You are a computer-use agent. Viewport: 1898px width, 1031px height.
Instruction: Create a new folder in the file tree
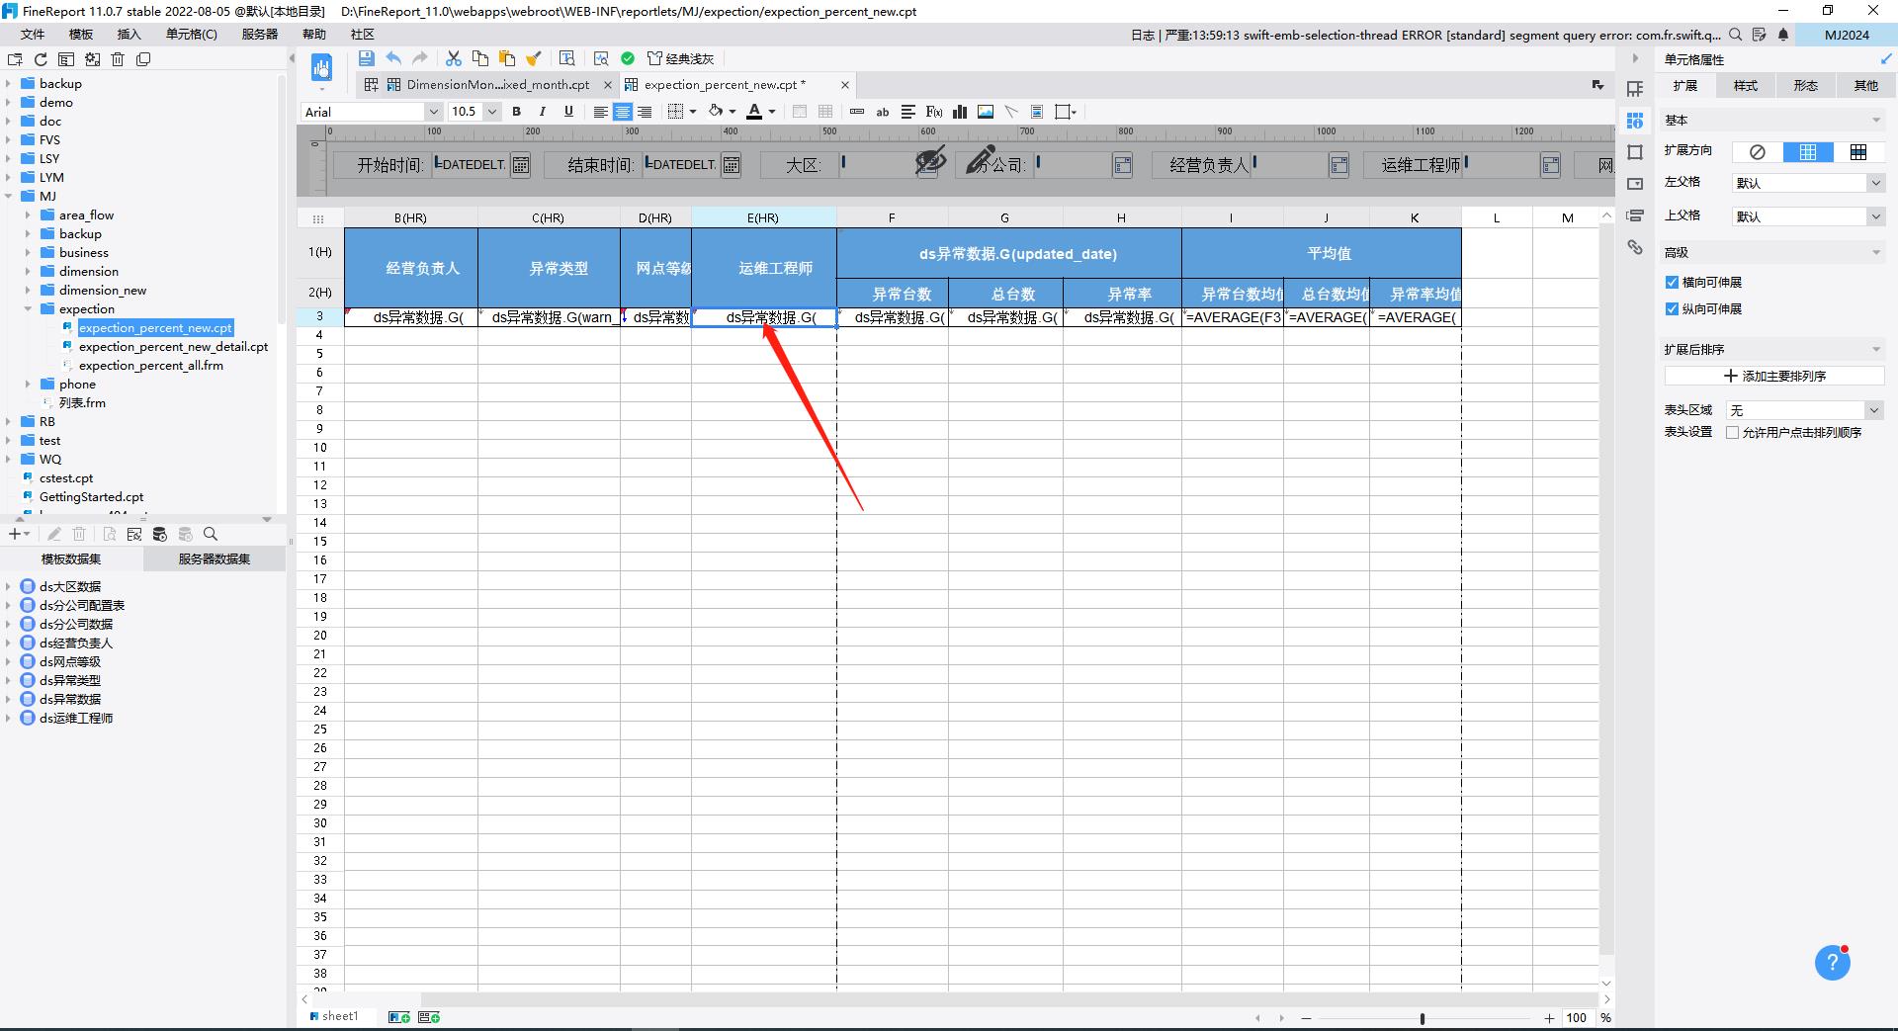pyautogui.click(x=15, y=59)
